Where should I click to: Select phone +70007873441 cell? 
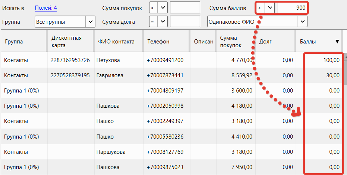pos(167,75)
